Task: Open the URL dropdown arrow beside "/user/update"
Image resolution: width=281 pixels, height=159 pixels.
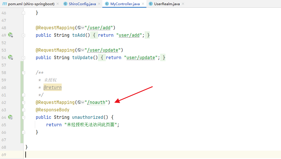Action: [83, 50]
